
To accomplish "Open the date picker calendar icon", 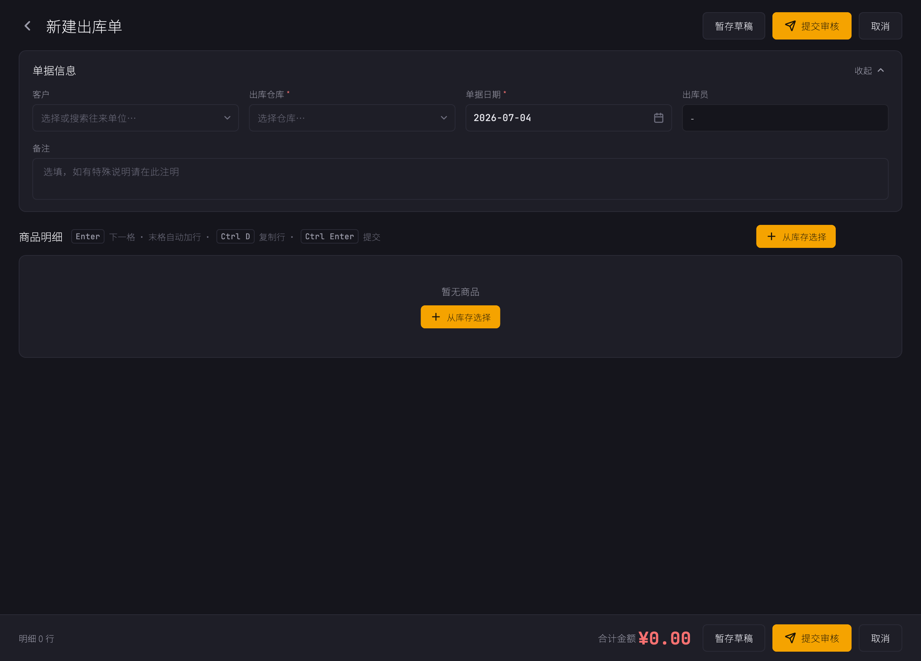I will pos(658,118).
